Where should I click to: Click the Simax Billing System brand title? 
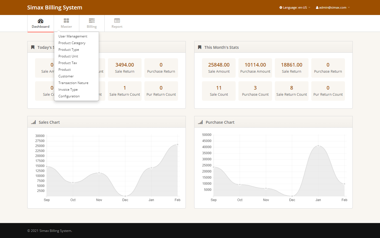(x=55, y=7)
